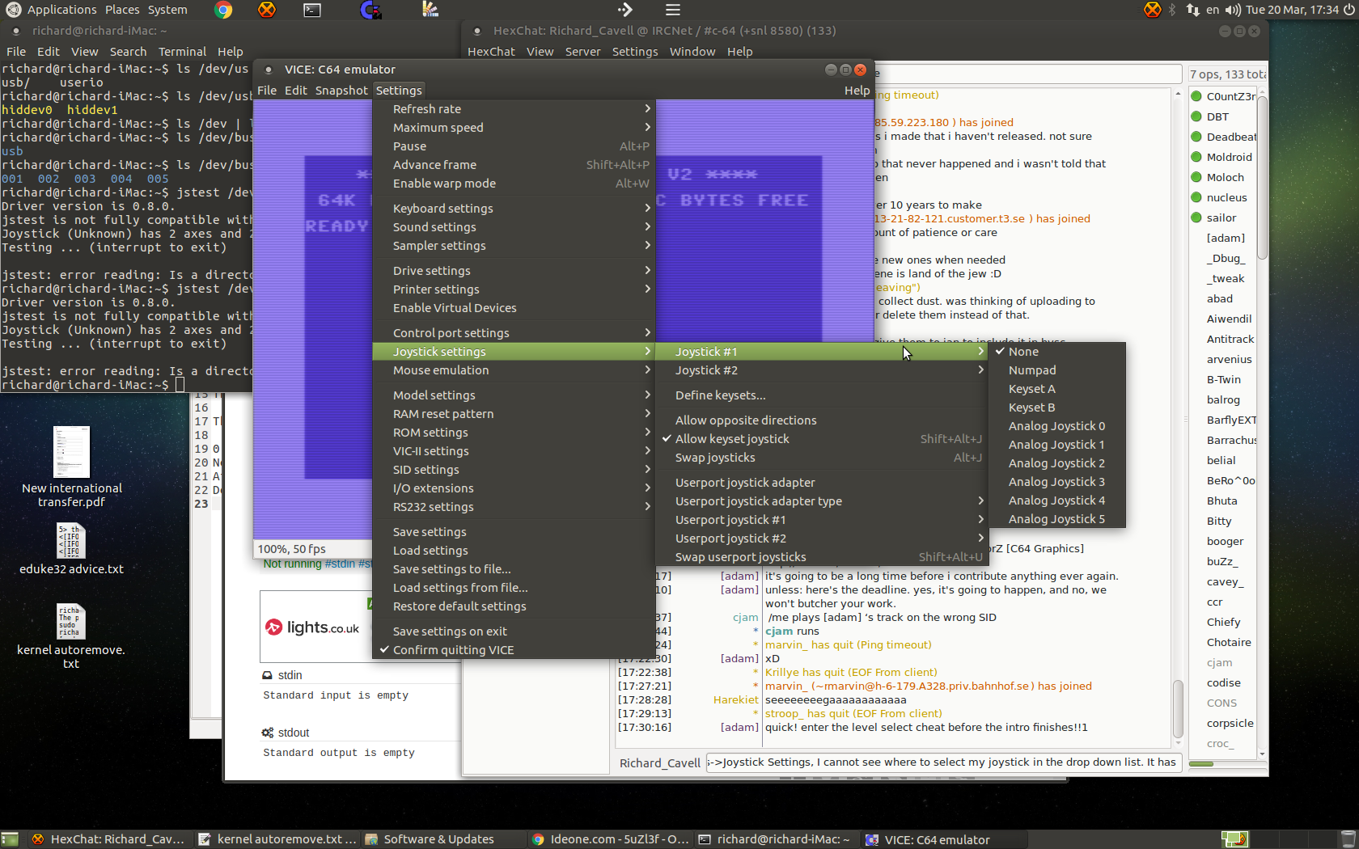Expand VIC-II settings submenu
The height and width of the screenshot is (849, 1359).
[514, 451]
